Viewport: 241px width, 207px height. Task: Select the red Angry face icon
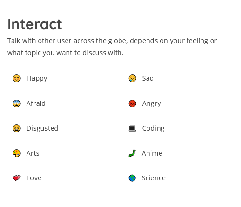[133, 103]
